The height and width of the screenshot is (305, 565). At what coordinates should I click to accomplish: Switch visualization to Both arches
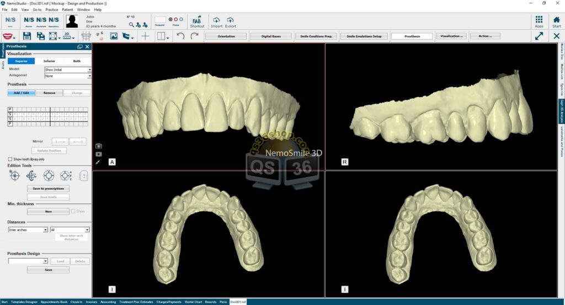77,61
